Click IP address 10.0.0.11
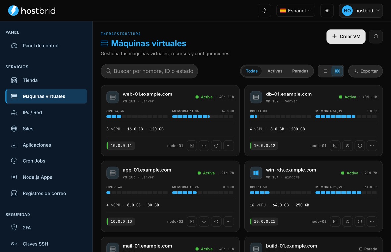Image resolution: width=391 pixels, height=252 pixels. (121, 146)
